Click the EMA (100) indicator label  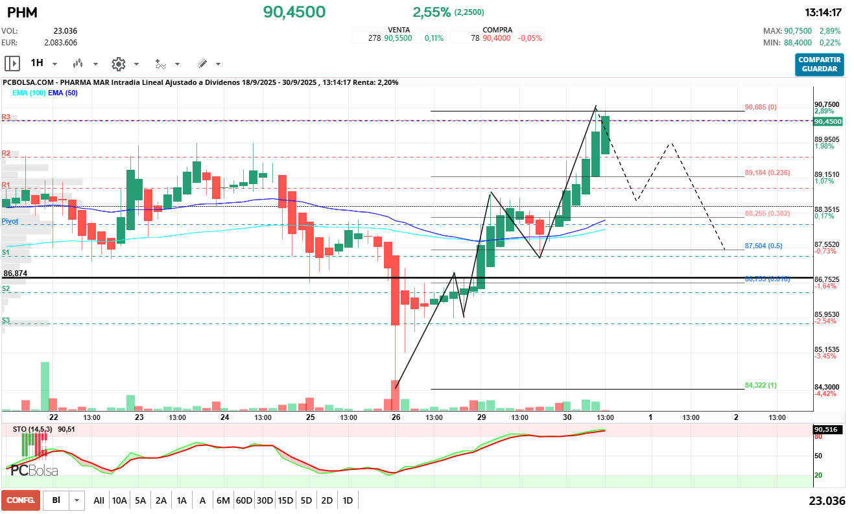[29, 93]
